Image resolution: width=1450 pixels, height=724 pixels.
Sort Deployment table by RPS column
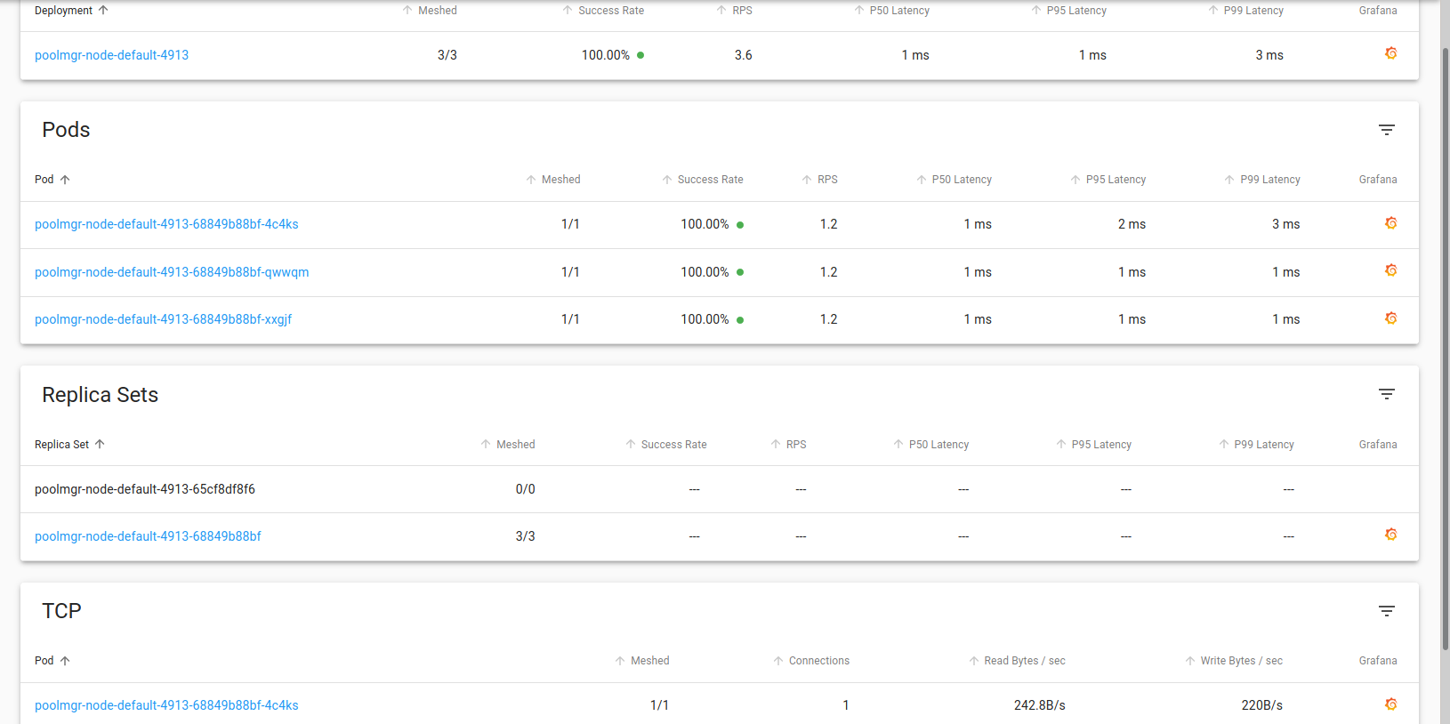[x=742, y=11]
